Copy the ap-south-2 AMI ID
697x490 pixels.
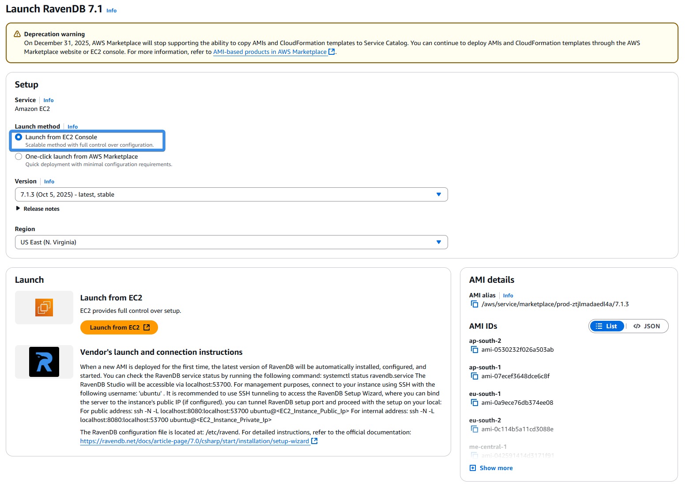[475, 350]
